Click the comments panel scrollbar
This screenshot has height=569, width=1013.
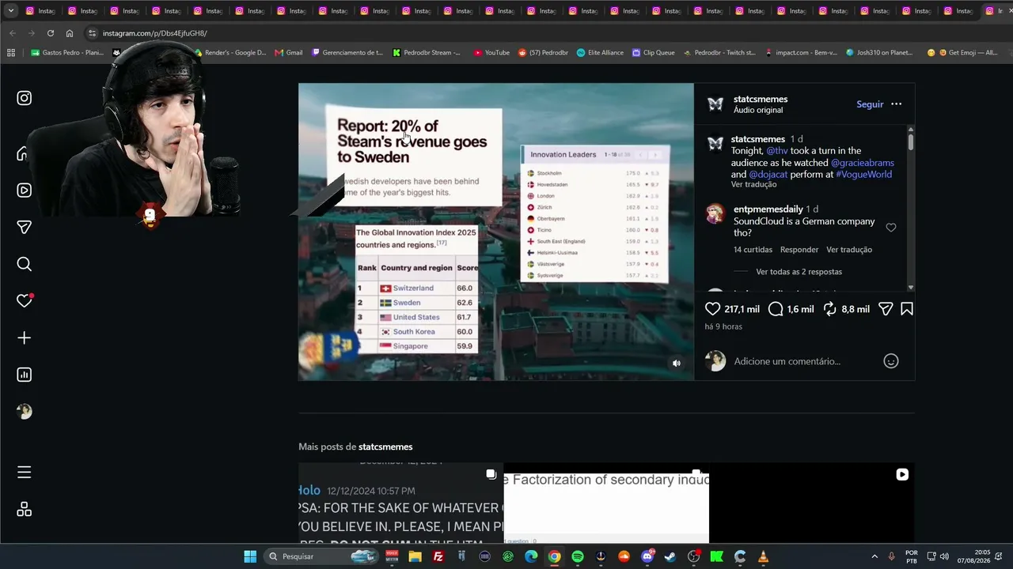[x=911, y=142]
